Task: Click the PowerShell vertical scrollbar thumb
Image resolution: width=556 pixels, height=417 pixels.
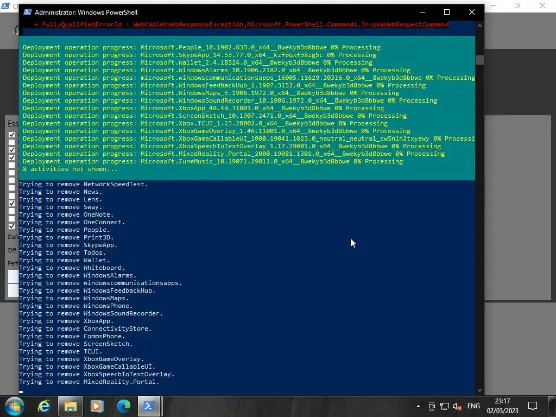Action: pyautogui.click(x=480, y=60)
